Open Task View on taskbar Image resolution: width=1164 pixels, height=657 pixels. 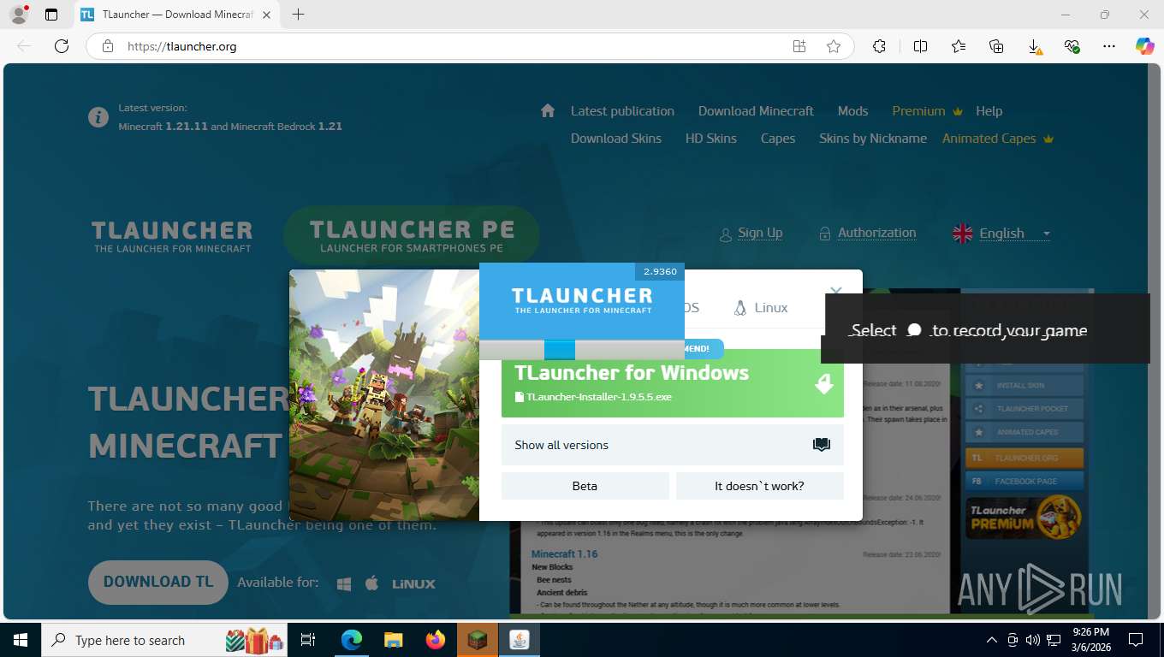tap(309, 640)
